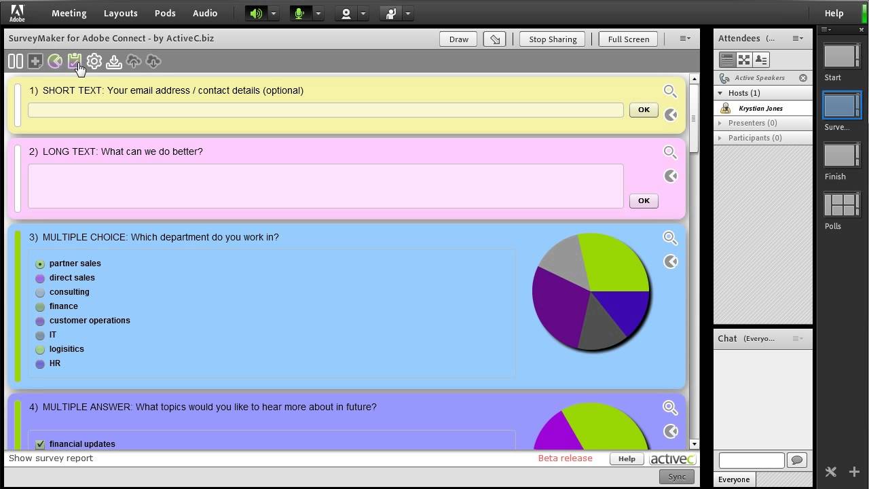Zoom into question 3 with magnifier

click(x=670, y=238)
